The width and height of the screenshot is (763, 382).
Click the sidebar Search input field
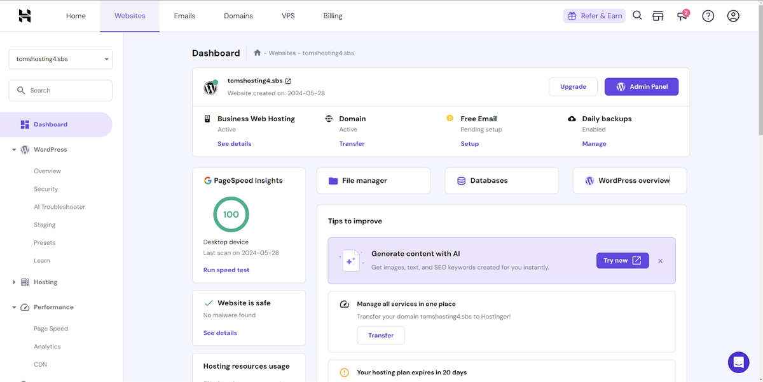60,90
